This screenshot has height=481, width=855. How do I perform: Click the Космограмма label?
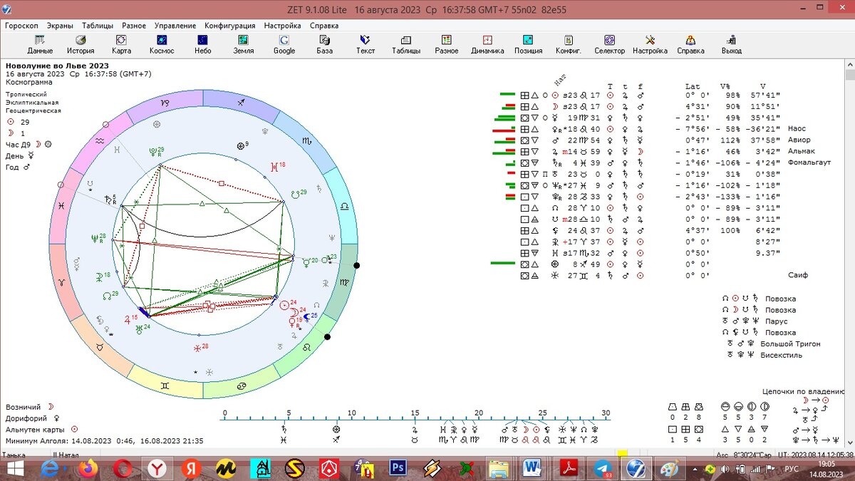(29, 82)
